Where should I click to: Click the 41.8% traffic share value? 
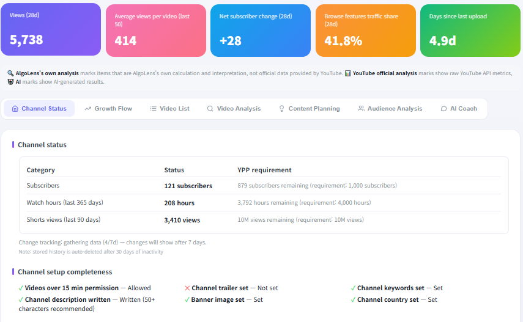pyautogui.click(x=343, y=41)
